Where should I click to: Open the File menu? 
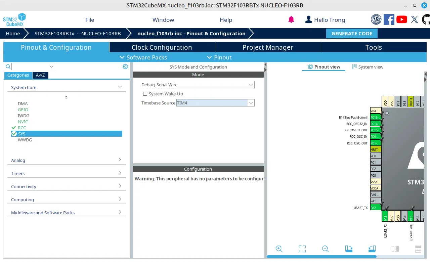[x=90, y=20]
